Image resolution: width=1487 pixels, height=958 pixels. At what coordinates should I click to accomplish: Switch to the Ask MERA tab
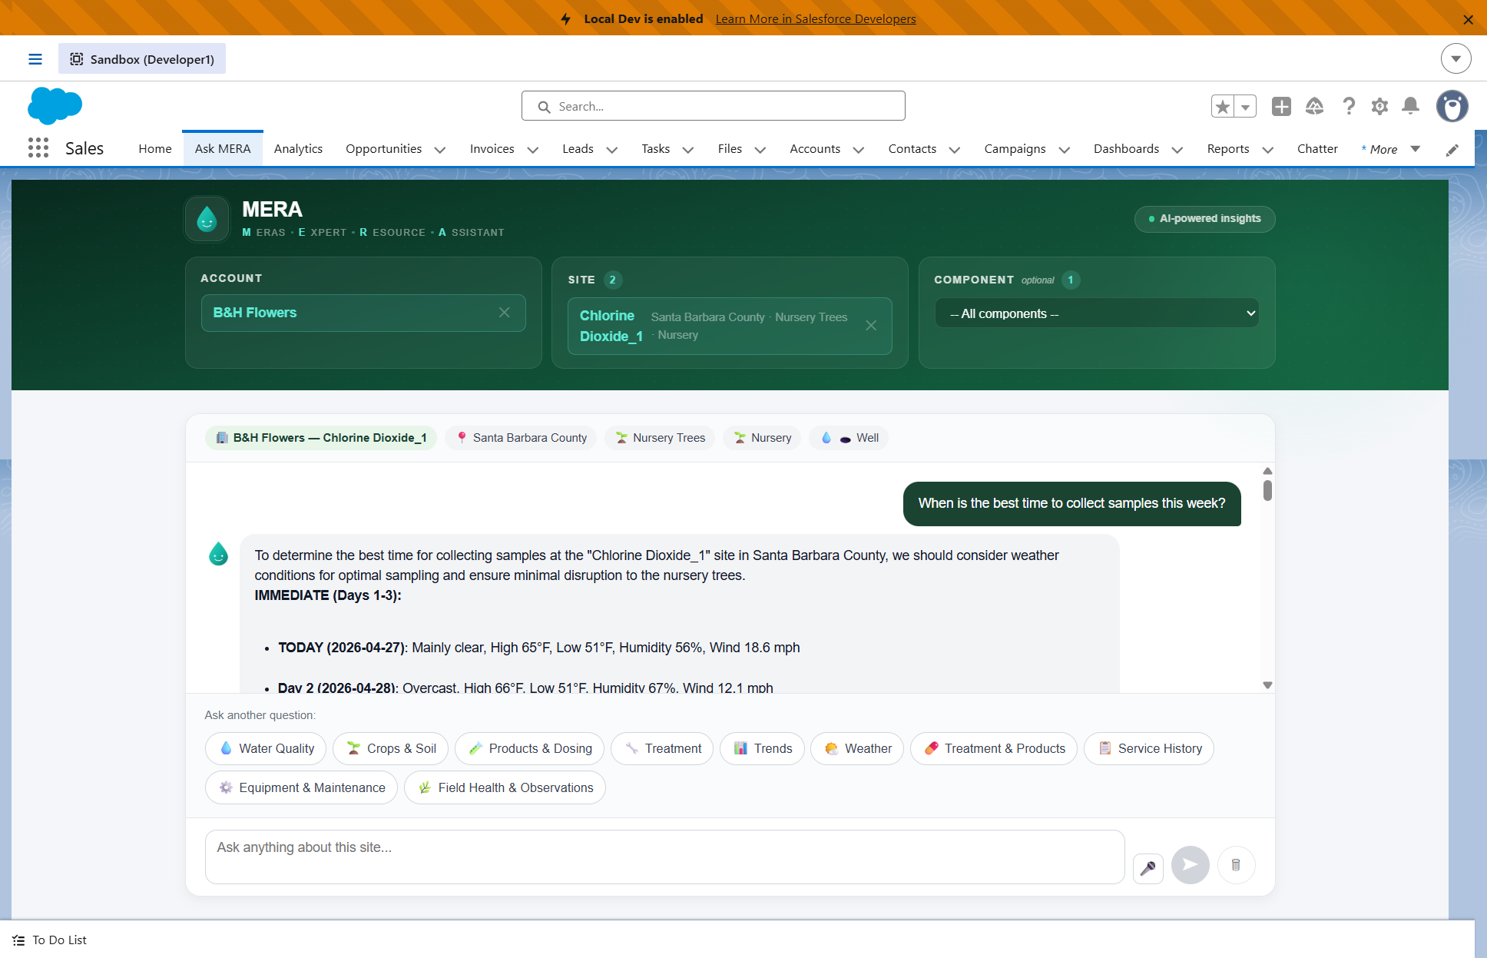223,148
